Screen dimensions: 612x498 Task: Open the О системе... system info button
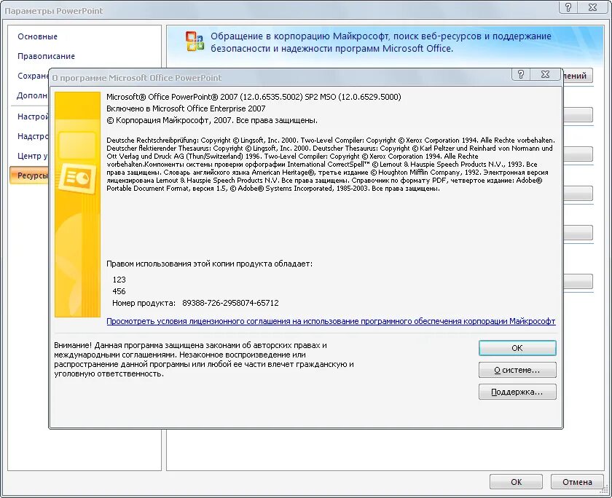point(517,370)
